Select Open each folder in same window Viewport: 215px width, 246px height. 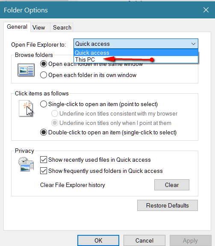pyautogui.click(x=44, y=64)
